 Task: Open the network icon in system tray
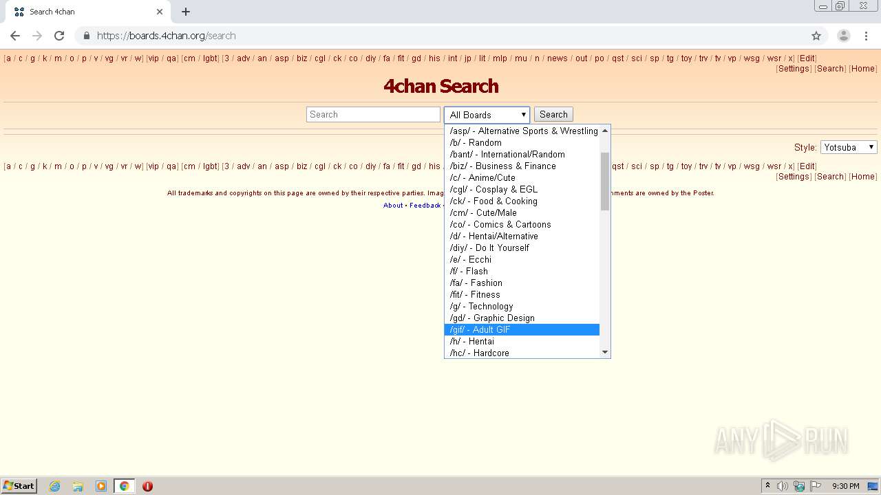[x=799, y=486]
